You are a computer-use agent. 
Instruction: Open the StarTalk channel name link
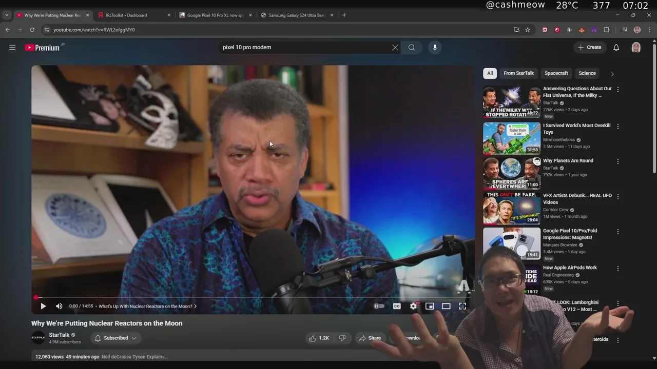tap(59, 335)
